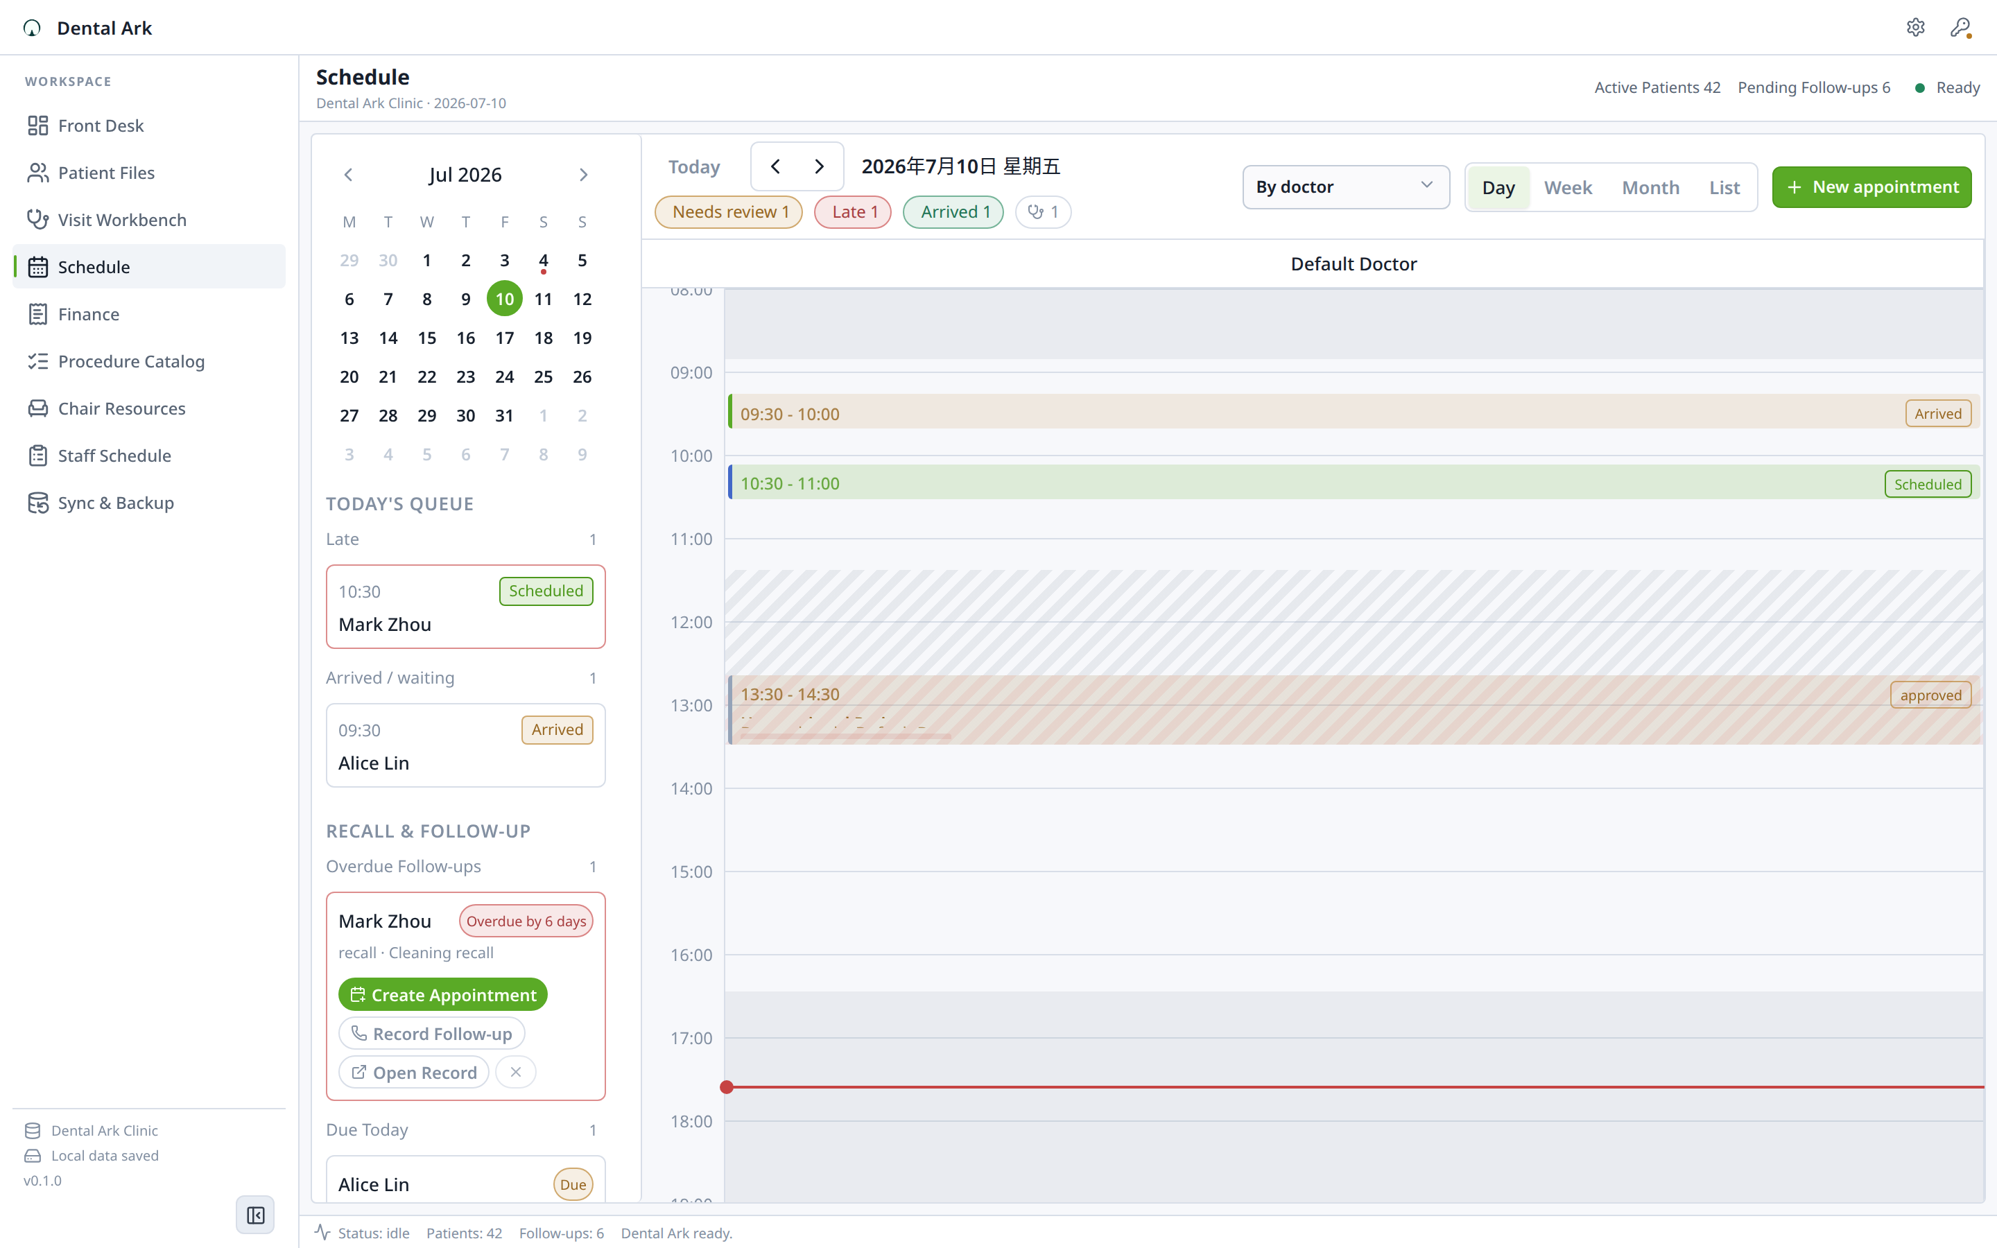Click the Dental Ark logo icon

pyautogui.click(x=32, y=28)
